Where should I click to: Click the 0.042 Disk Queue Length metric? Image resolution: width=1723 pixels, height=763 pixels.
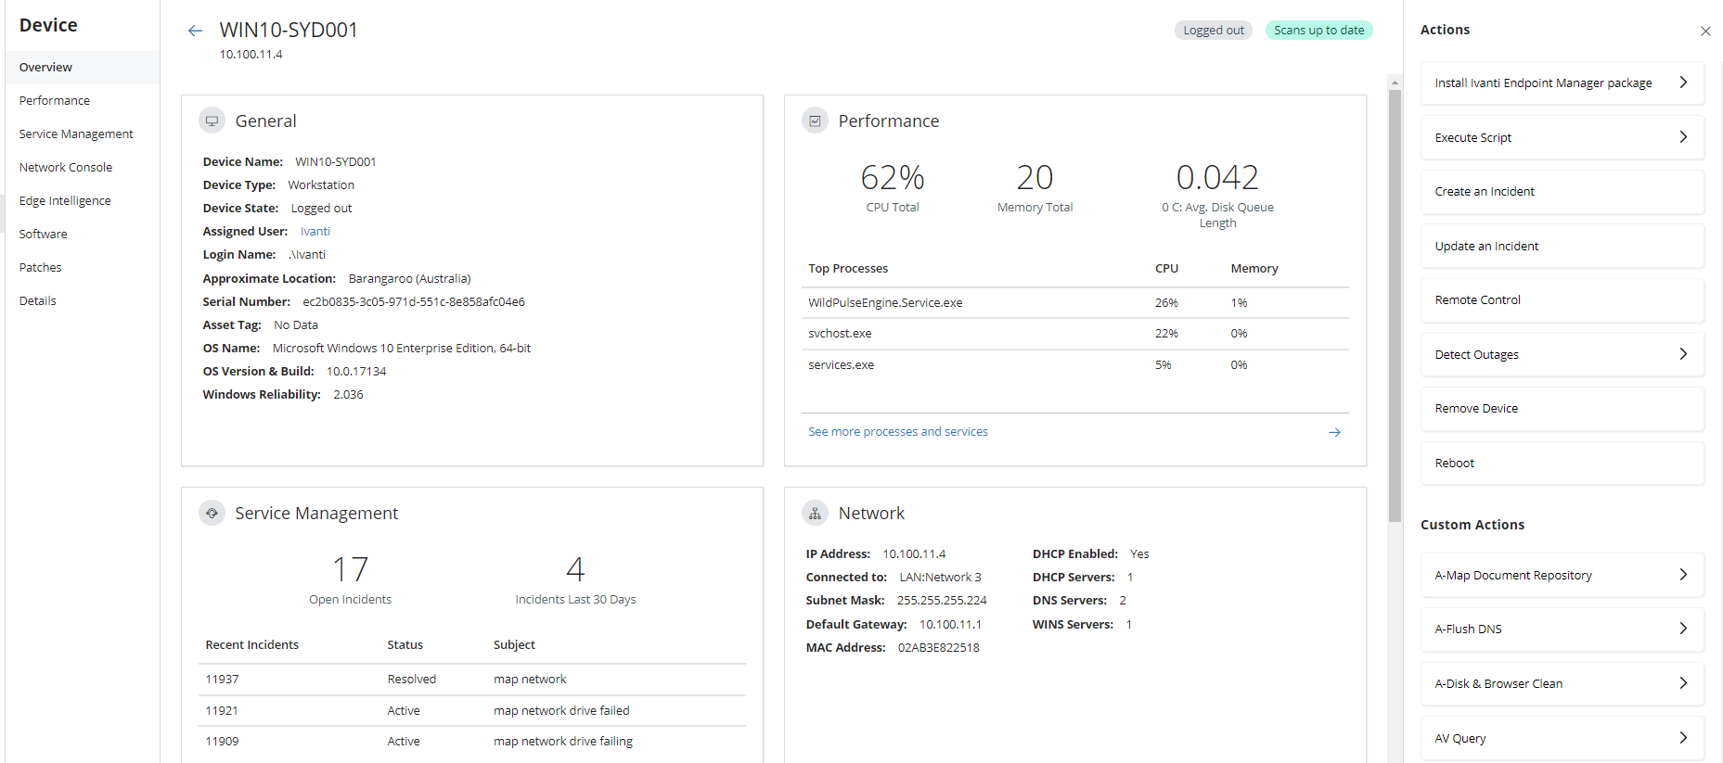pos(1217,194)
